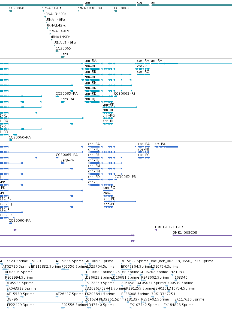Open the Ser8 gene label
Viewport: 232px width, 309px height.
coord(64,54)
